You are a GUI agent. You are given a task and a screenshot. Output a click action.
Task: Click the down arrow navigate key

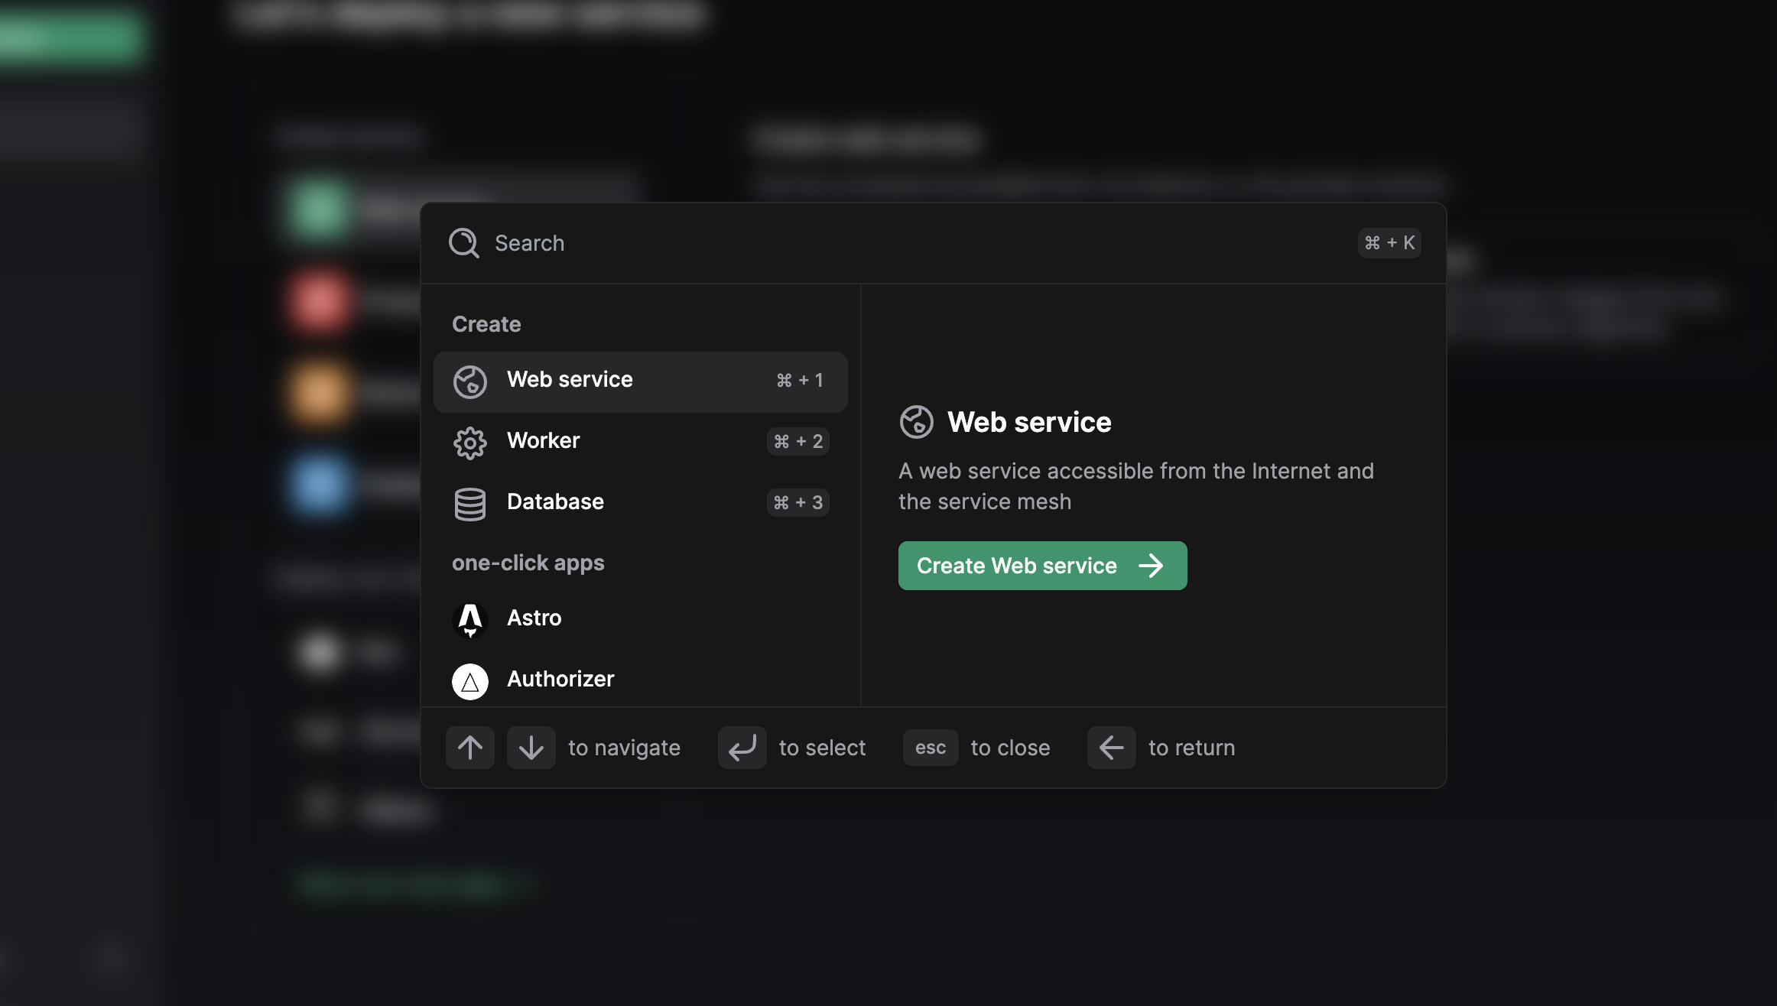click(531, 748)
